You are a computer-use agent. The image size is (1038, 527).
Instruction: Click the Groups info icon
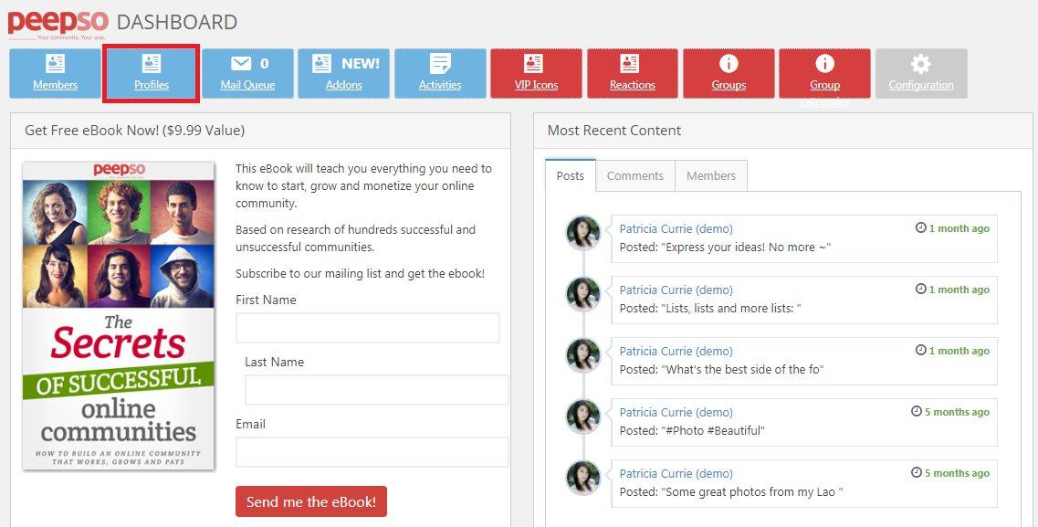point(729,64)
